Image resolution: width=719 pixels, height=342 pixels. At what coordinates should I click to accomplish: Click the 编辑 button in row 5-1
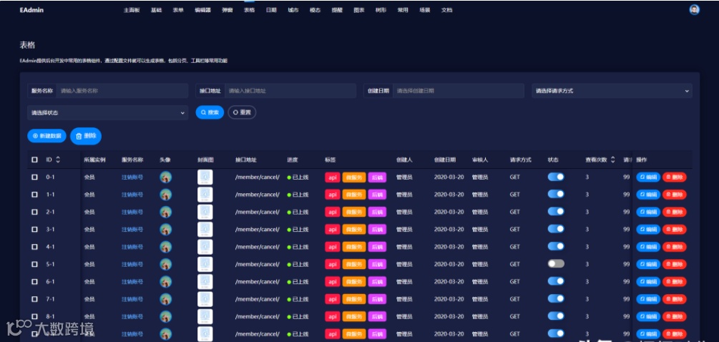(648, 264)
